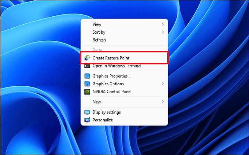249x155 pixels.
Task: Open Graphics Properties...
Action: [124, 76]
